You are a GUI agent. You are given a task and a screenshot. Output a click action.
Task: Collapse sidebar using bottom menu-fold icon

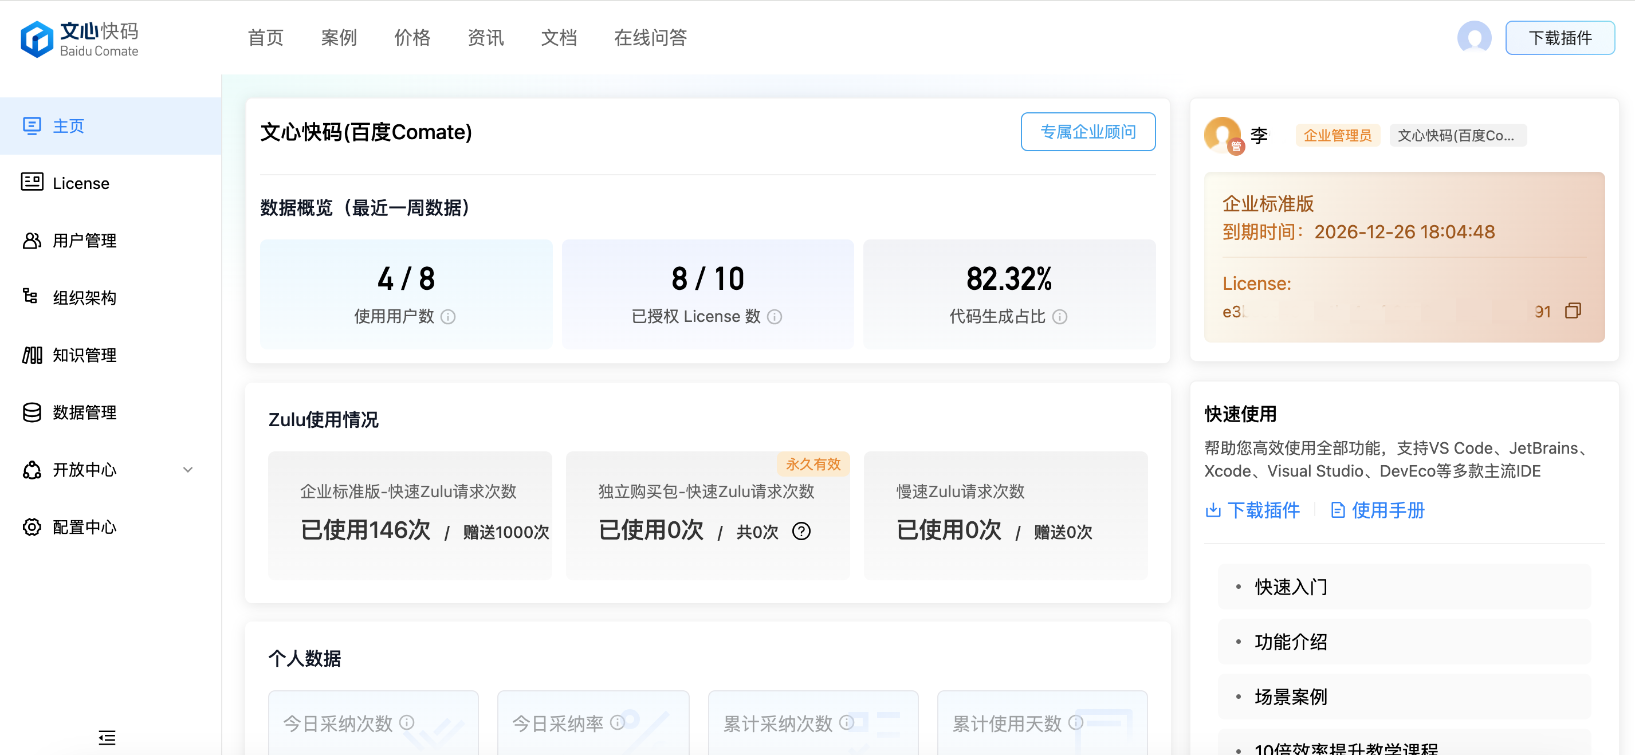(x=107, y=737)
